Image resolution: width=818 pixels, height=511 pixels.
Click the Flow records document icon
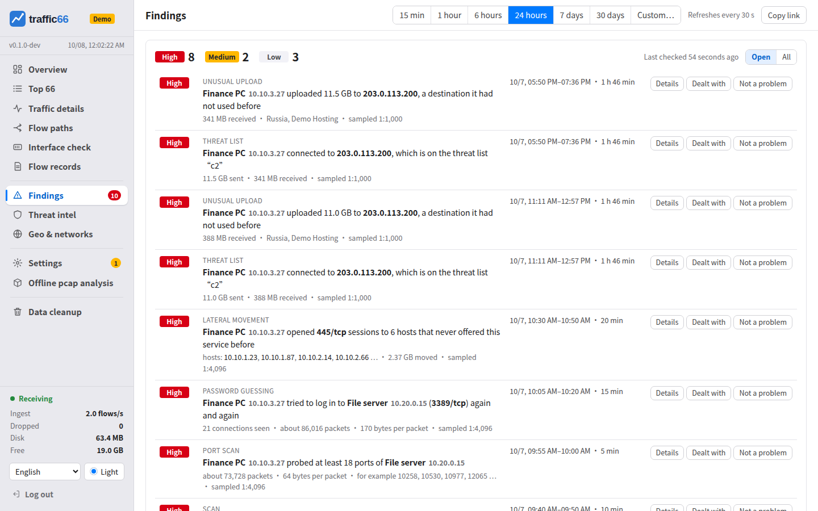click(18, 166)
